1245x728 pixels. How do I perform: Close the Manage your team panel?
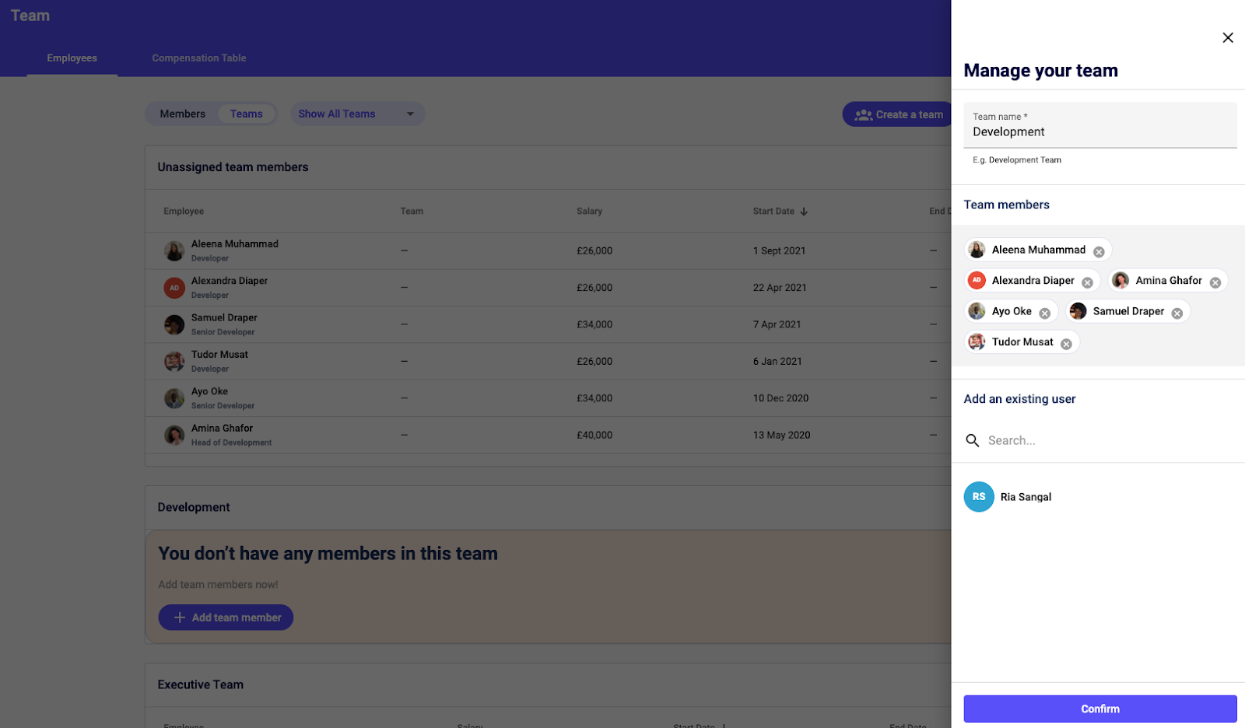click(1227, 38)
